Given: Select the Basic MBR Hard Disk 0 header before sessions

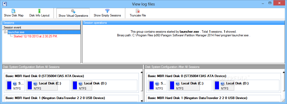Looking at the screenshot, I should point(45,76).
